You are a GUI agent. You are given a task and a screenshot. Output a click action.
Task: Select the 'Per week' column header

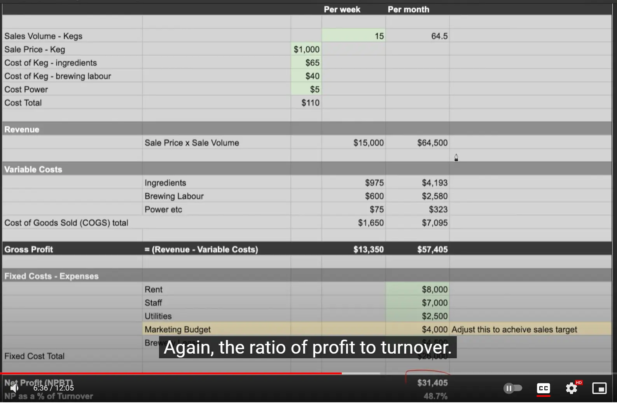coord(342,9)
